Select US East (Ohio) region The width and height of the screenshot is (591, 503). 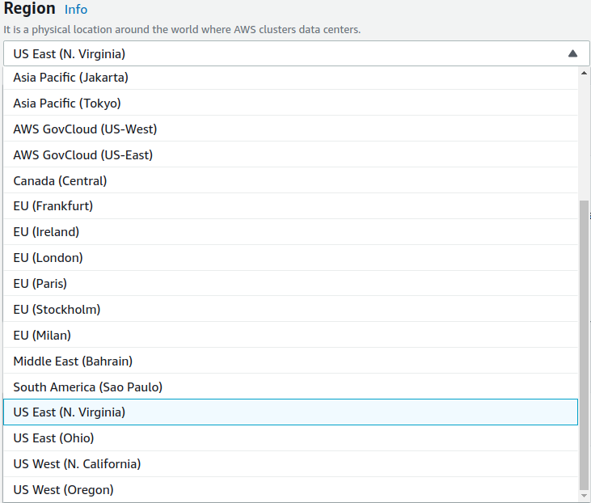pos(53,438)
